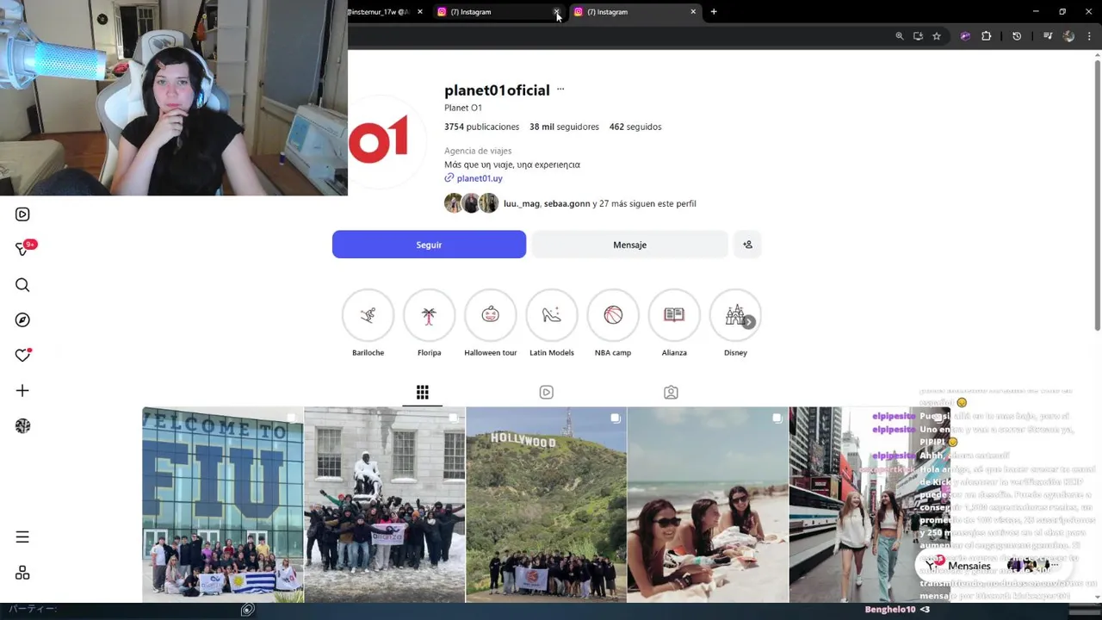Open the floating Mensajes chat button

click(x=994, y=566)
